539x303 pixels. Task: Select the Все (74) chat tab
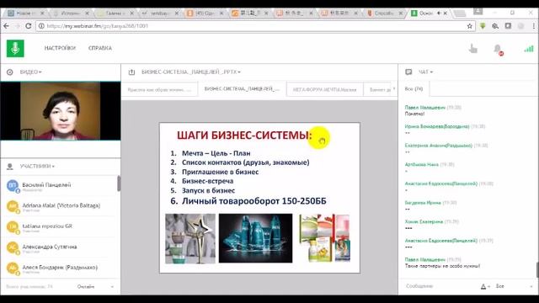pos(414,89)
